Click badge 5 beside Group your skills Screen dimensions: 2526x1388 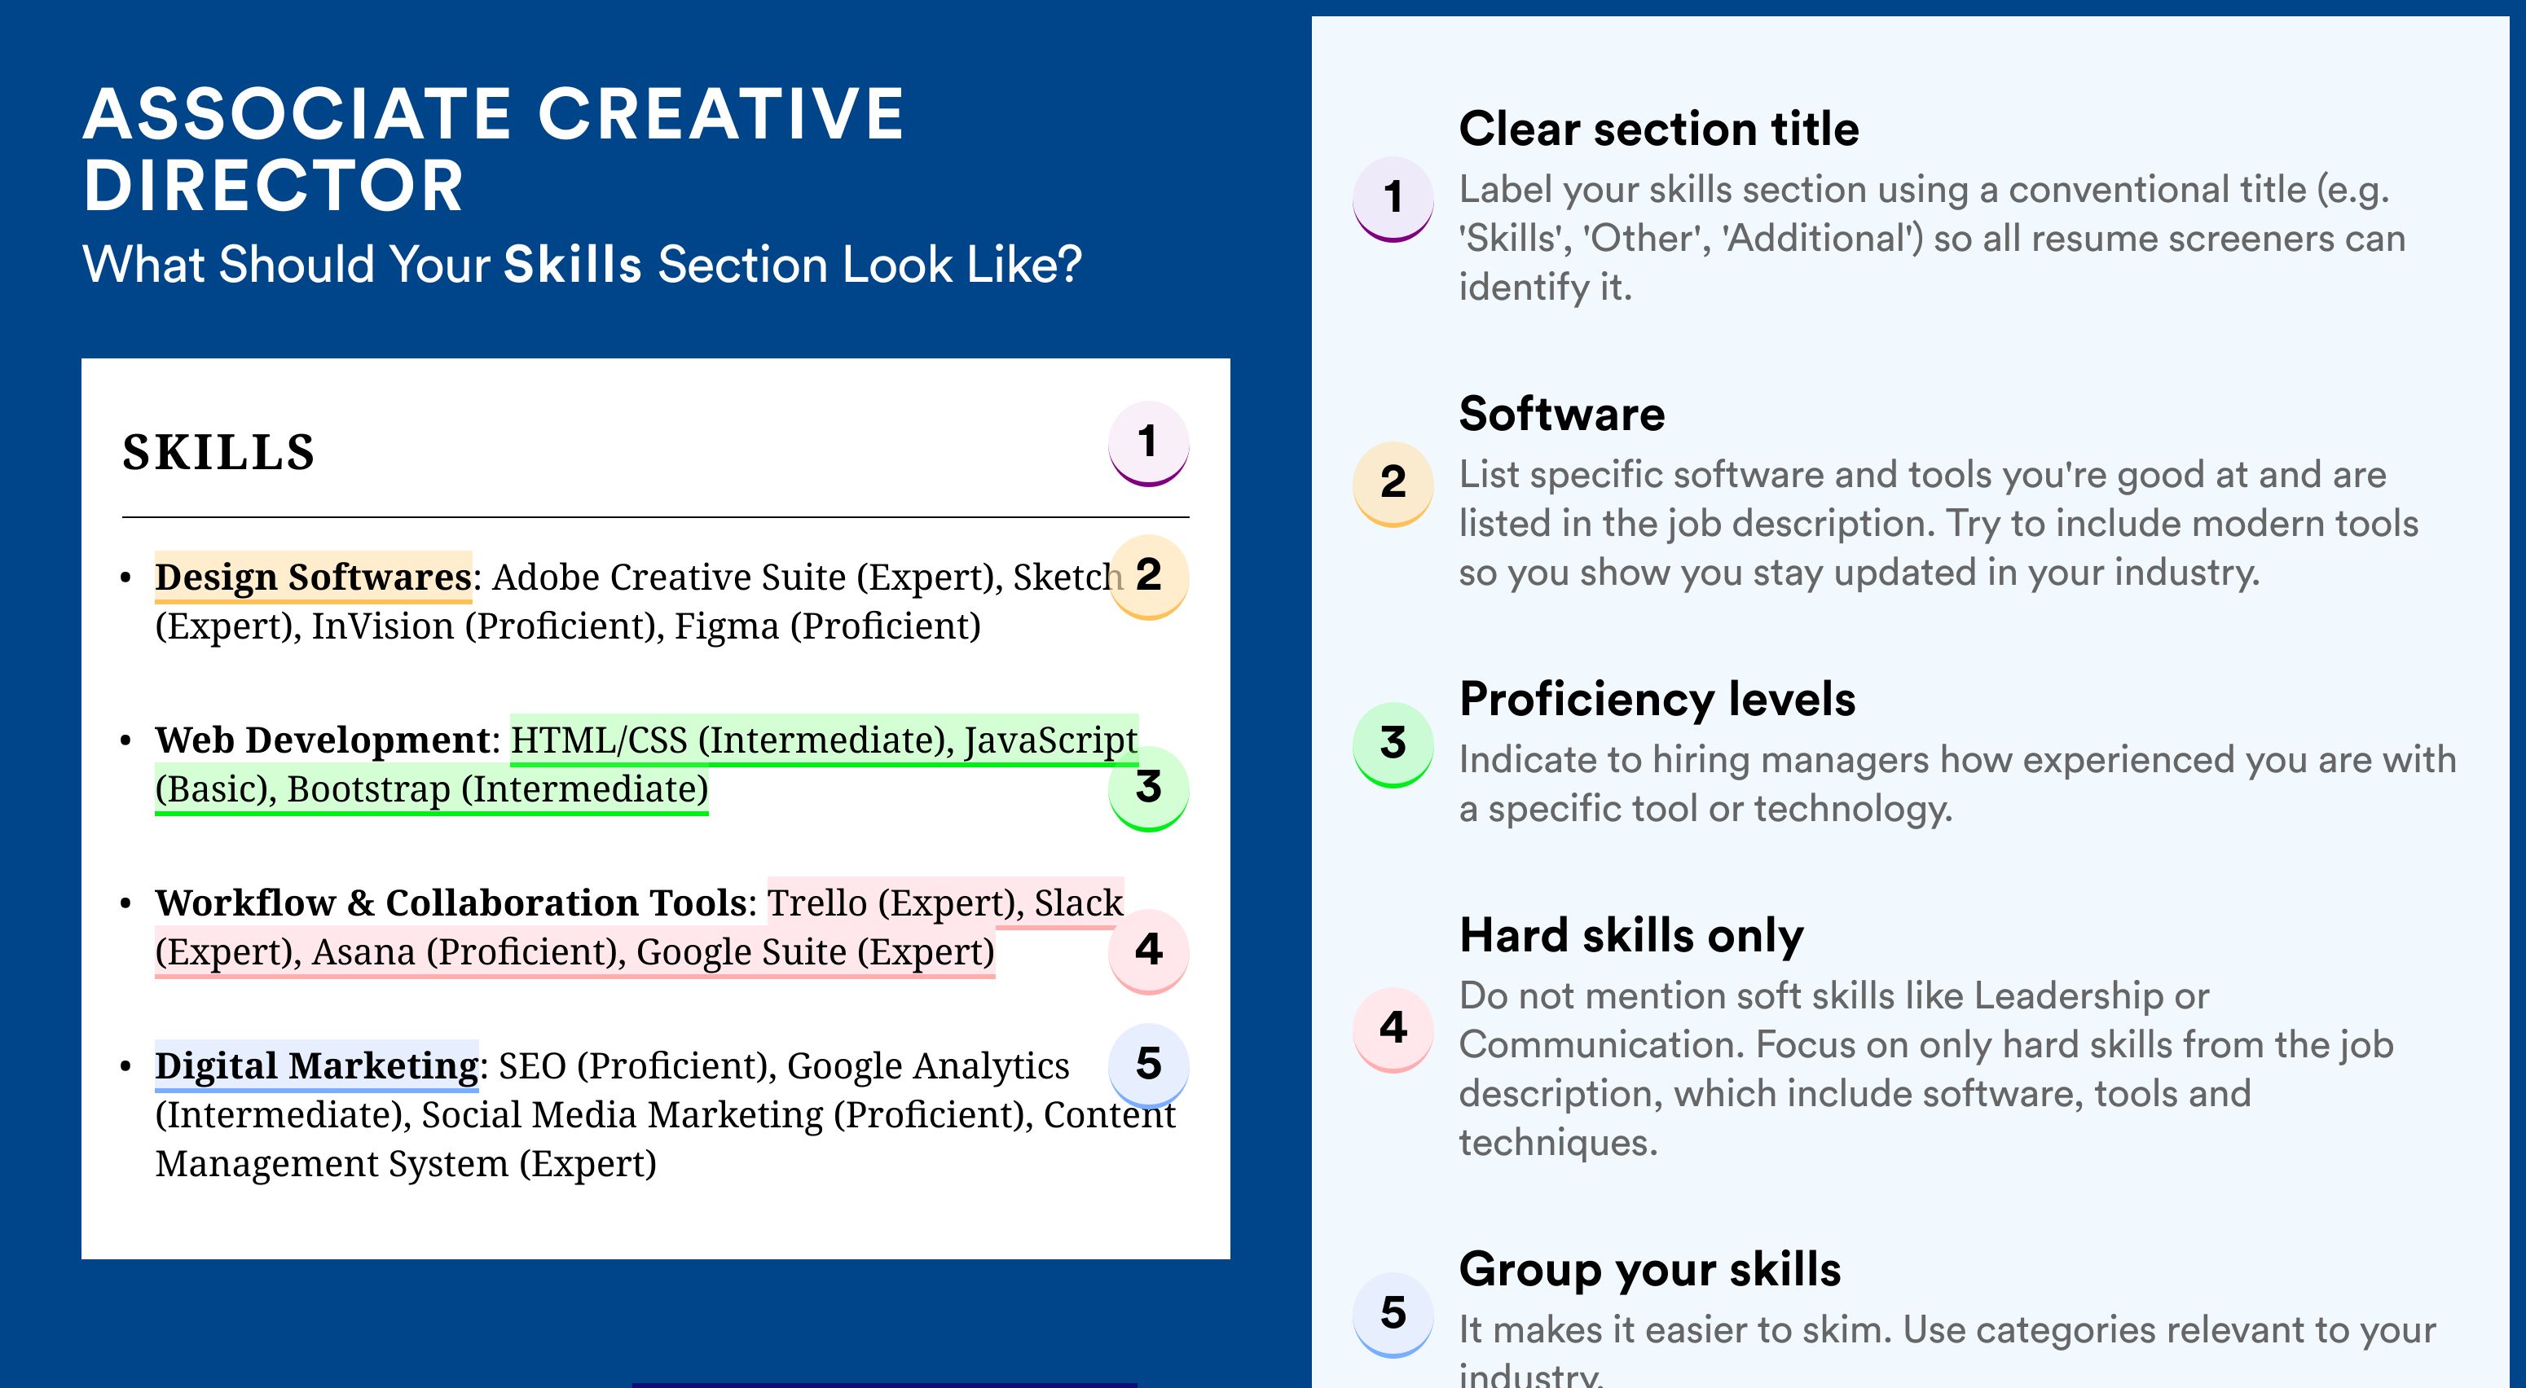click(1393, 1315)
